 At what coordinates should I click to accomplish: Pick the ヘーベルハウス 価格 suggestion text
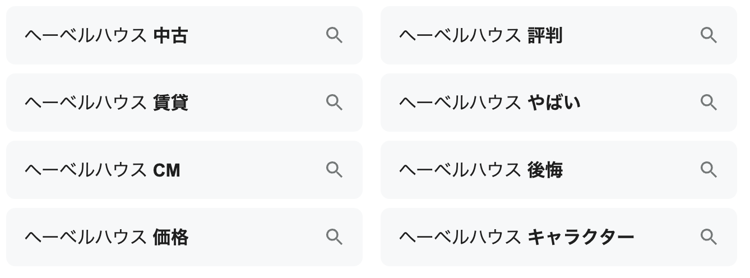tap(107, 238)
